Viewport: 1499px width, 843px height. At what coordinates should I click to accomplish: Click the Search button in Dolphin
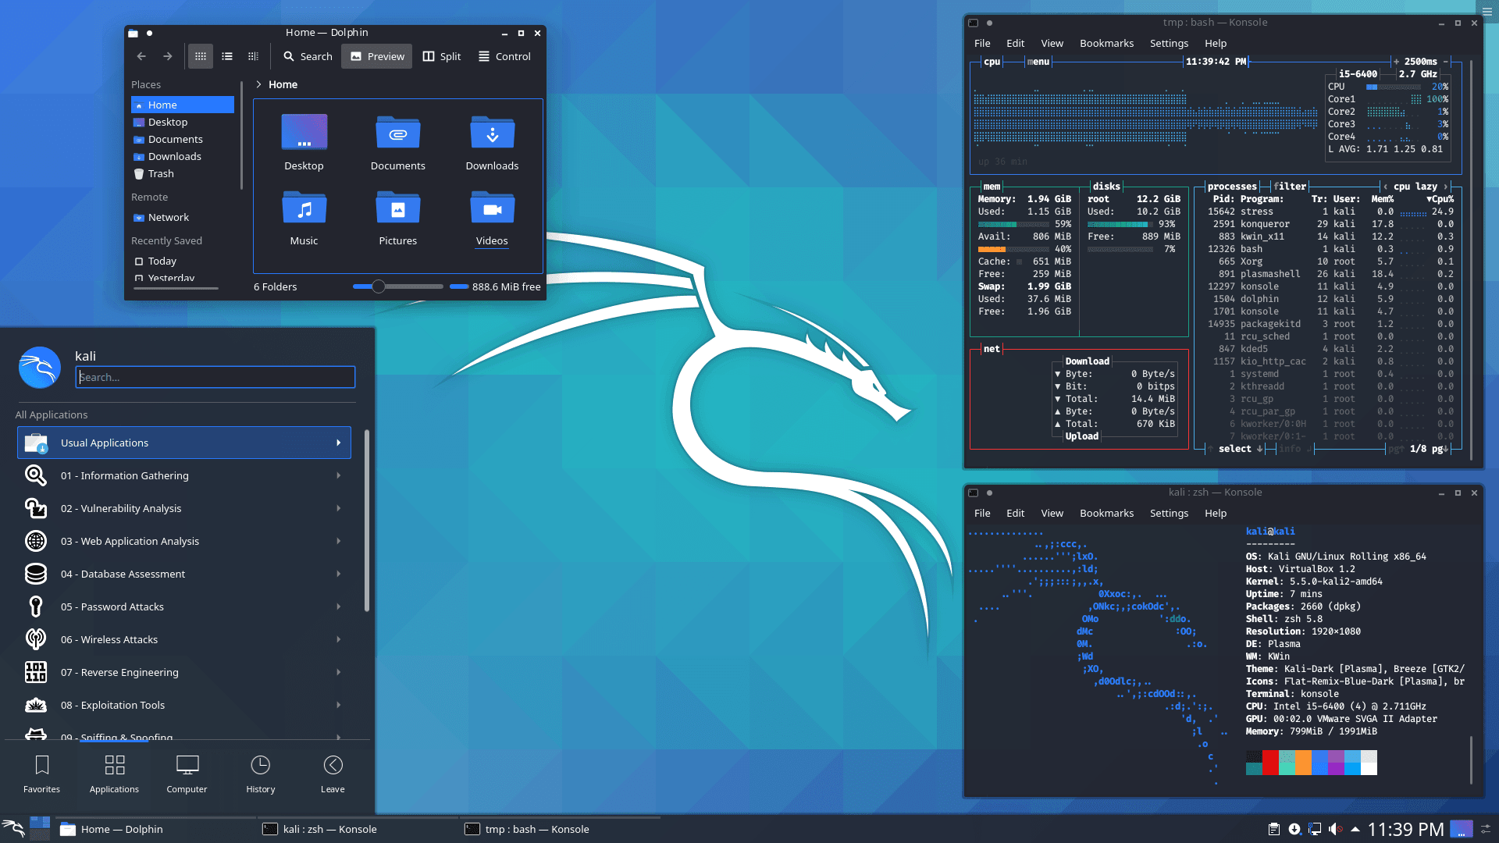308,56
